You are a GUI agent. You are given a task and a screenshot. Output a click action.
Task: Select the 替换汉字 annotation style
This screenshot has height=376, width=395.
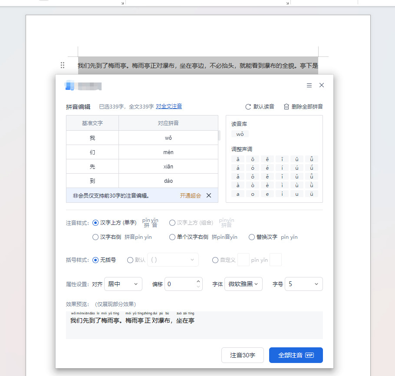[252, 237]
